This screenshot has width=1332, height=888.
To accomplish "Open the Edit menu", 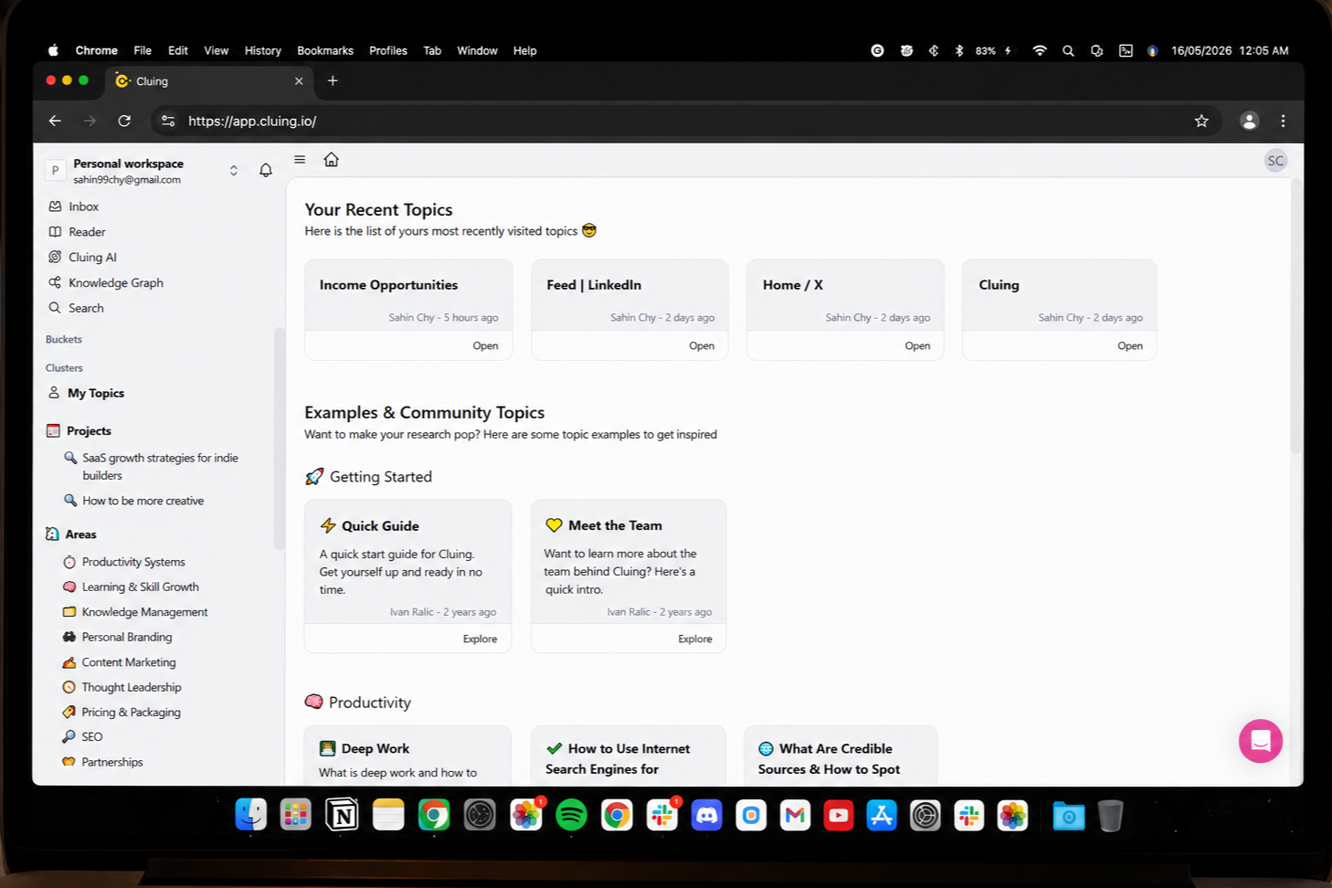I will [178, 50].
